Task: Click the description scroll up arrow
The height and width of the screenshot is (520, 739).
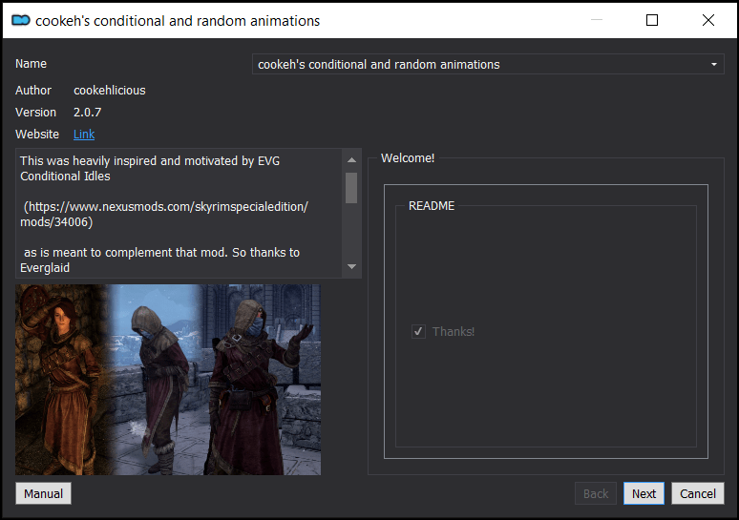Action: tap(351, 159)
